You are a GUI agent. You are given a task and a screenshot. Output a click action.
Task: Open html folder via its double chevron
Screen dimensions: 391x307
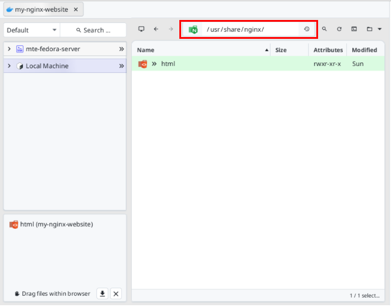154,64
